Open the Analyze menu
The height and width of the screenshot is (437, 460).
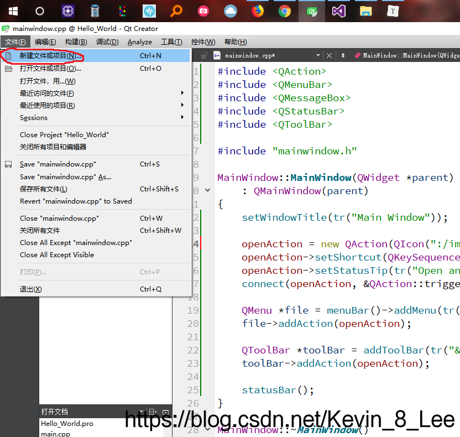point(140,42)
